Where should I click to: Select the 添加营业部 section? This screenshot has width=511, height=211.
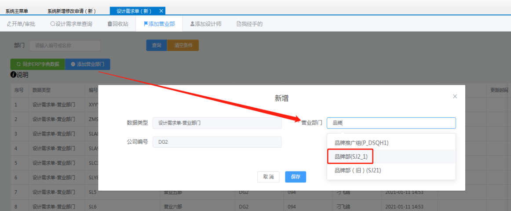[159, 24]
